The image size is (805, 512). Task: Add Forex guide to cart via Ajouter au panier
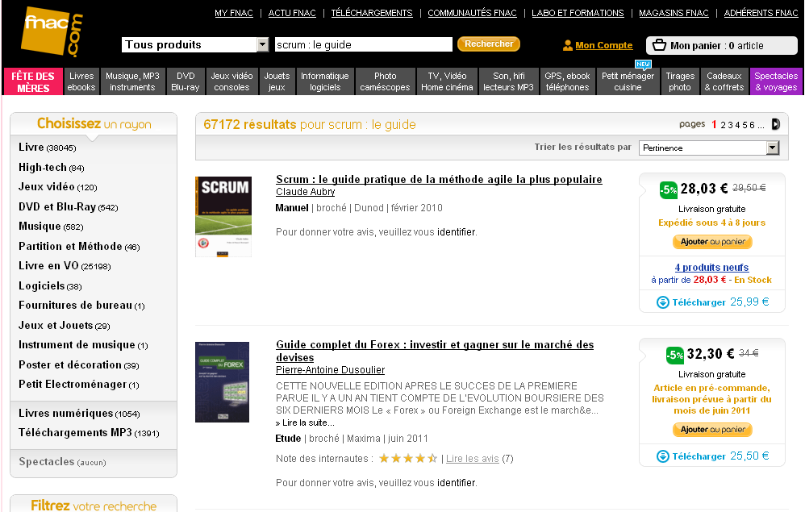point(712,430)
